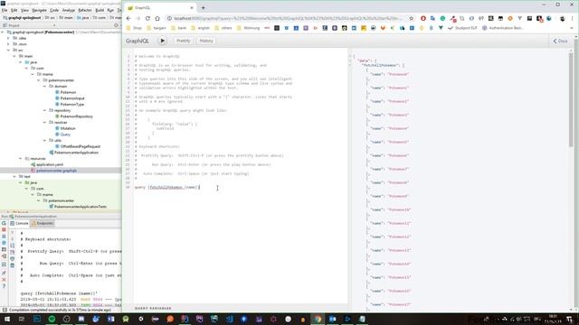Switch to Console tab in Run panel
This screenshot has width=579, height=325.
coord(19,223)
